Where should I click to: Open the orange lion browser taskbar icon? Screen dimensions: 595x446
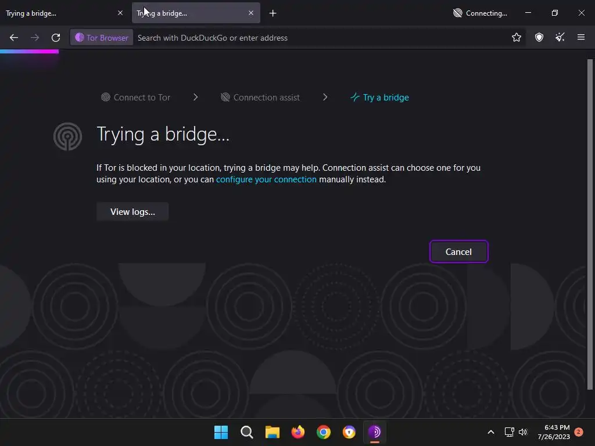[349, 432]
